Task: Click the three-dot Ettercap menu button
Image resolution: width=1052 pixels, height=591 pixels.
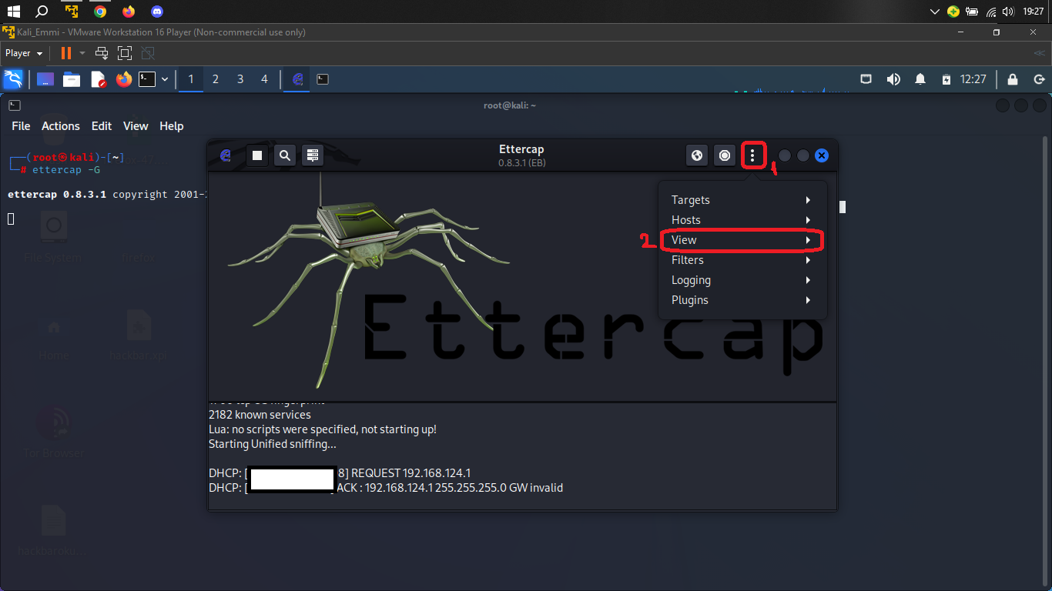Action: click(x=752, y=155)
